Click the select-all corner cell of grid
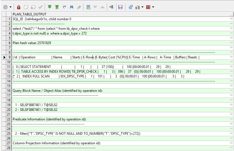Viewport: 234px width, 151px height. (x=4, y=14)
